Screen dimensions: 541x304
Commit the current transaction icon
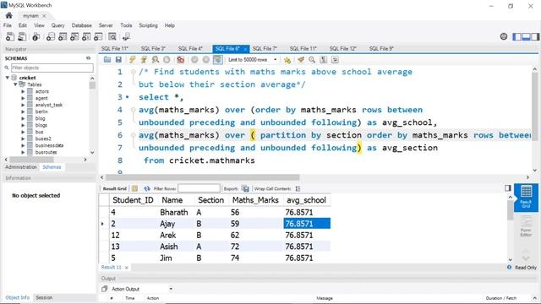194,60
